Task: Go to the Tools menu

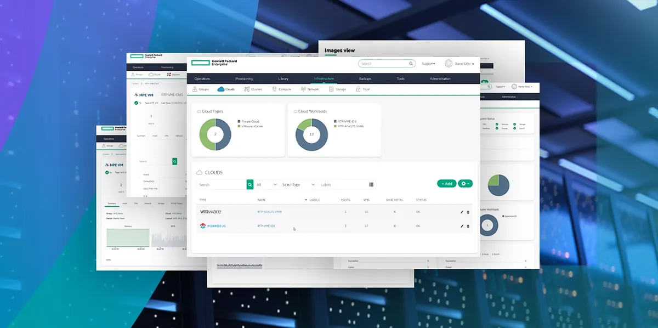Action: pos(401,78)
